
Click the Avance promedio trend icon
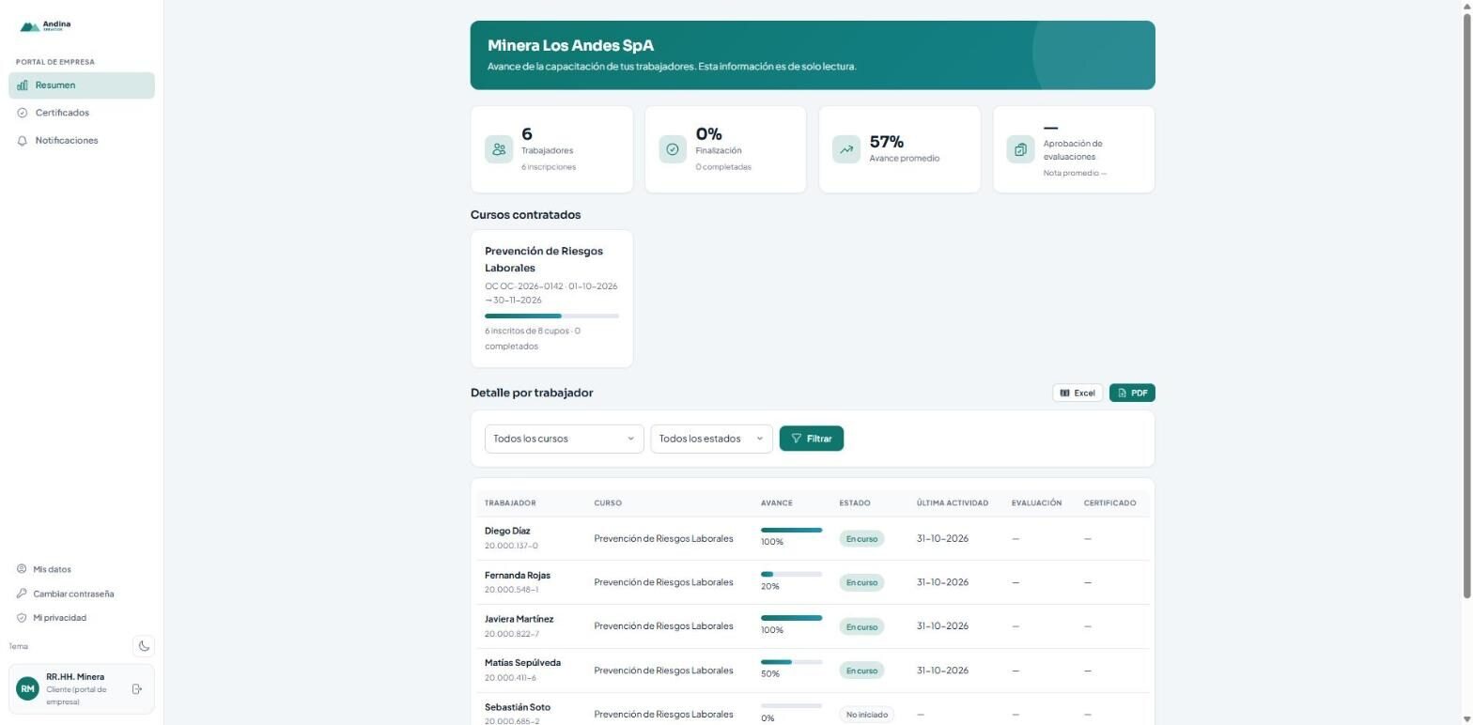click(x=846, y=149)
